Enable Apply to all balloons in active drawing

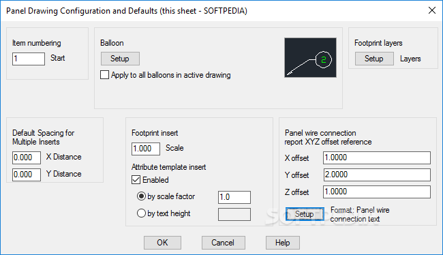(x=104, y=75)
